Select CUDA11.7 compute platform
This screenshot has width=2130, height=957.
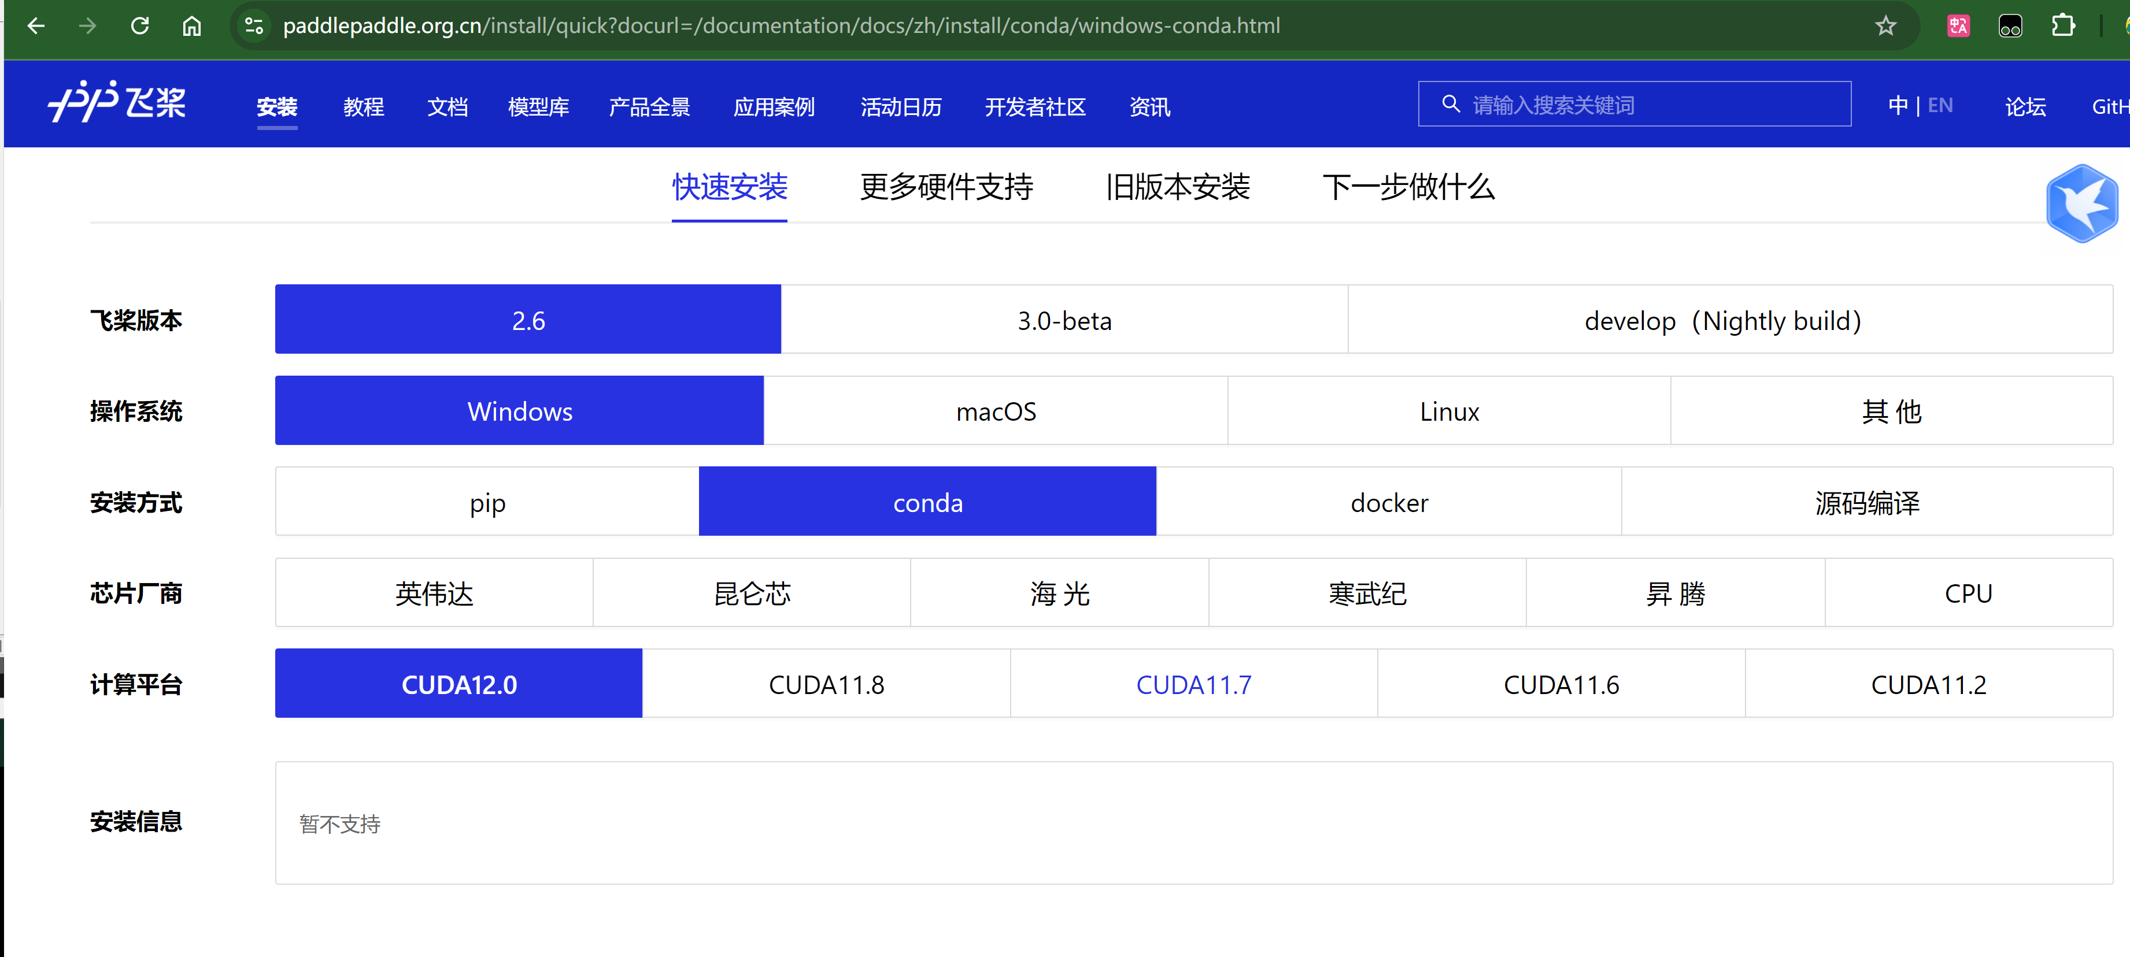(1194, 684)
